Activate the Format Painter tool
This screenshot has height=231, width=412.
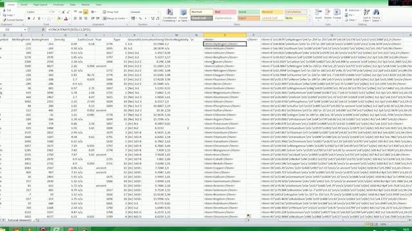13,20
